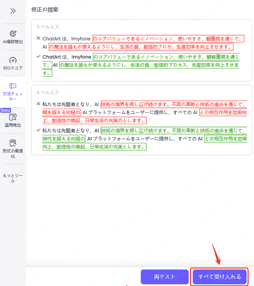This screenshot has width=254, height=286.
Task: Click green text 時代を超える究極の
Action: coord(63,139)
